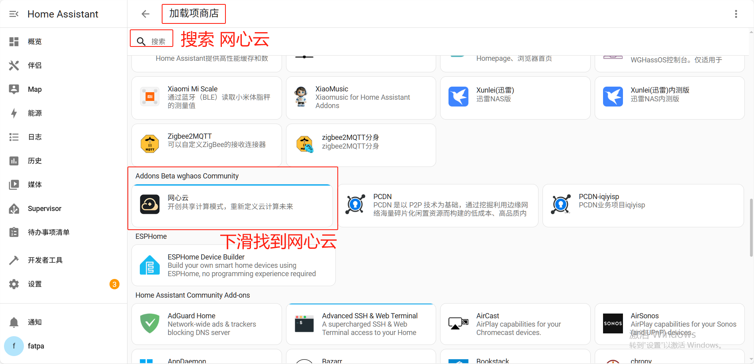The height and width of the screenshot is (364, 754).
Task: Open the three-dot overflow menu
Action: [736, 14]
